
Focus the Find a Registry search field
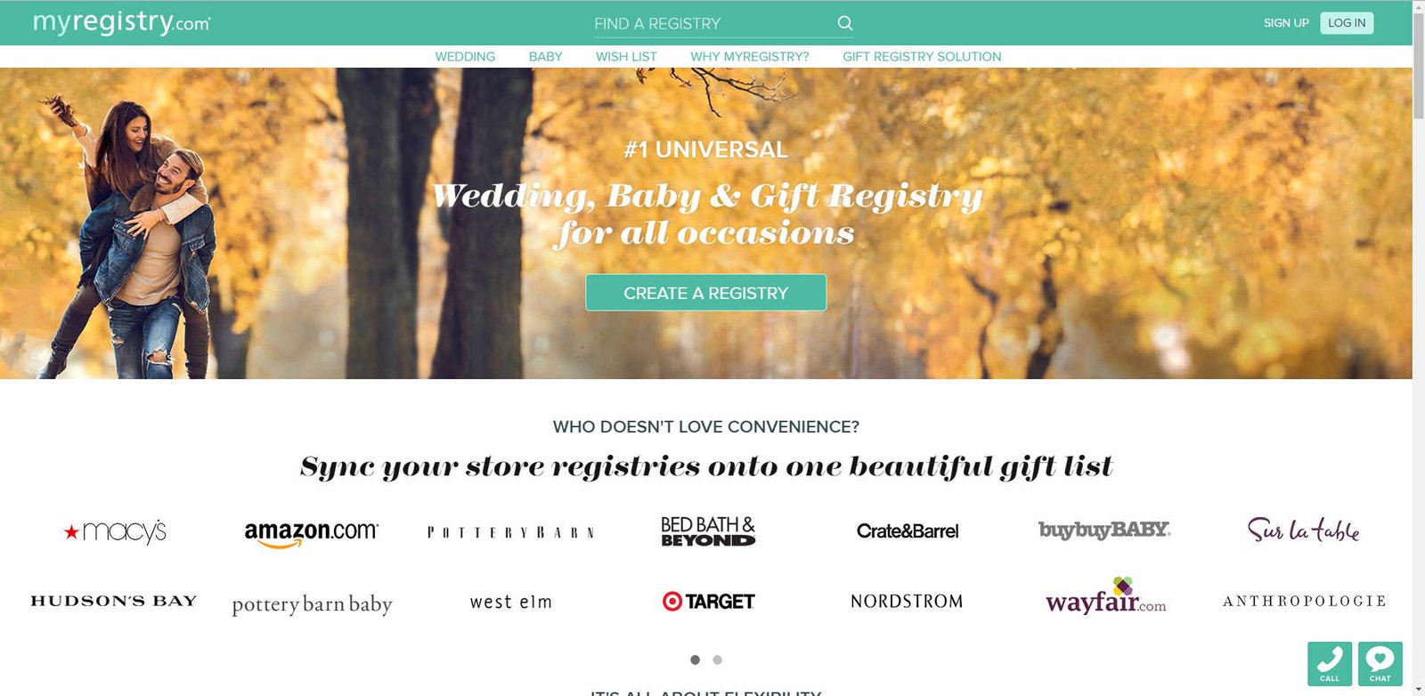point(712,23)
